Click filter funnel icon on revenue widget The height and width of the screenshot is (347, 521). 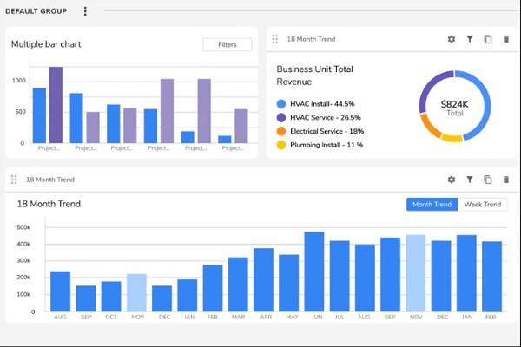(x=469, y=39)
